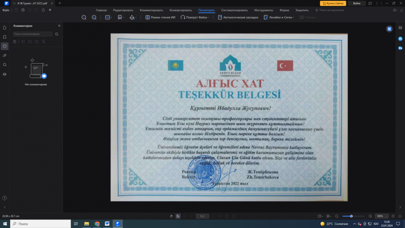The height and width of the screenshot is (228, 405).
Task: Open the Форма tab
Action: [284, 10]
